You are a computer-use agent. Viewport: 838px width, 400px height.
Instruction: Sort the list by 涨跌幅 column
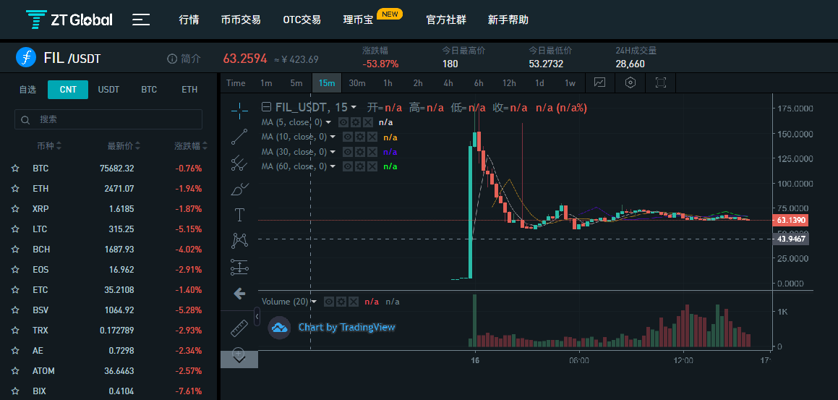(x=191, y=145)
